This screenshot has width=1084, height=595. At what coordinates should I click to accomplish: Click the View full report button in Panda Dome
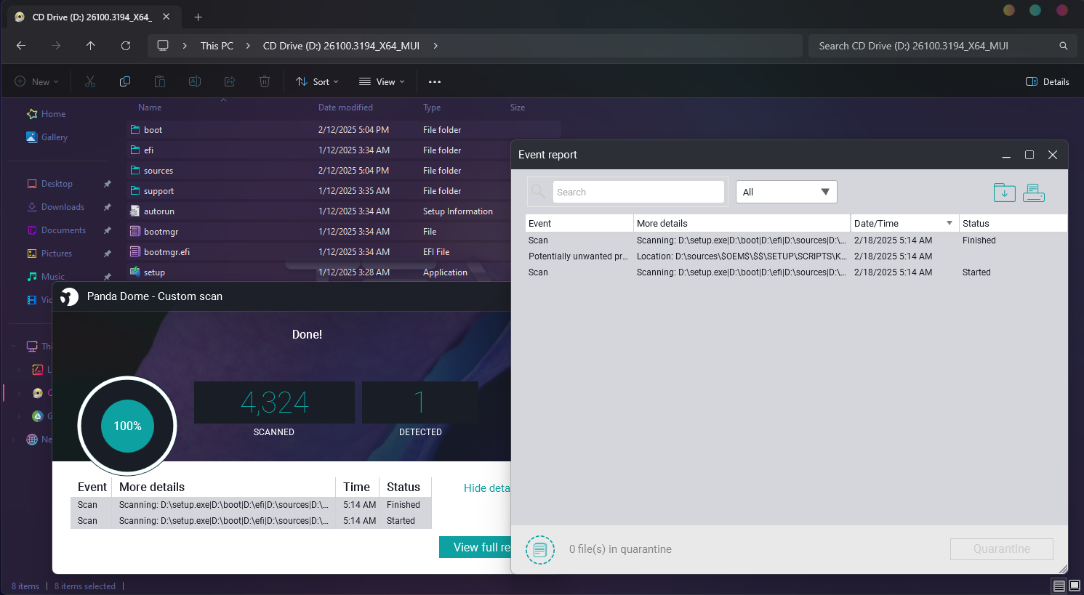coord(475,547)
